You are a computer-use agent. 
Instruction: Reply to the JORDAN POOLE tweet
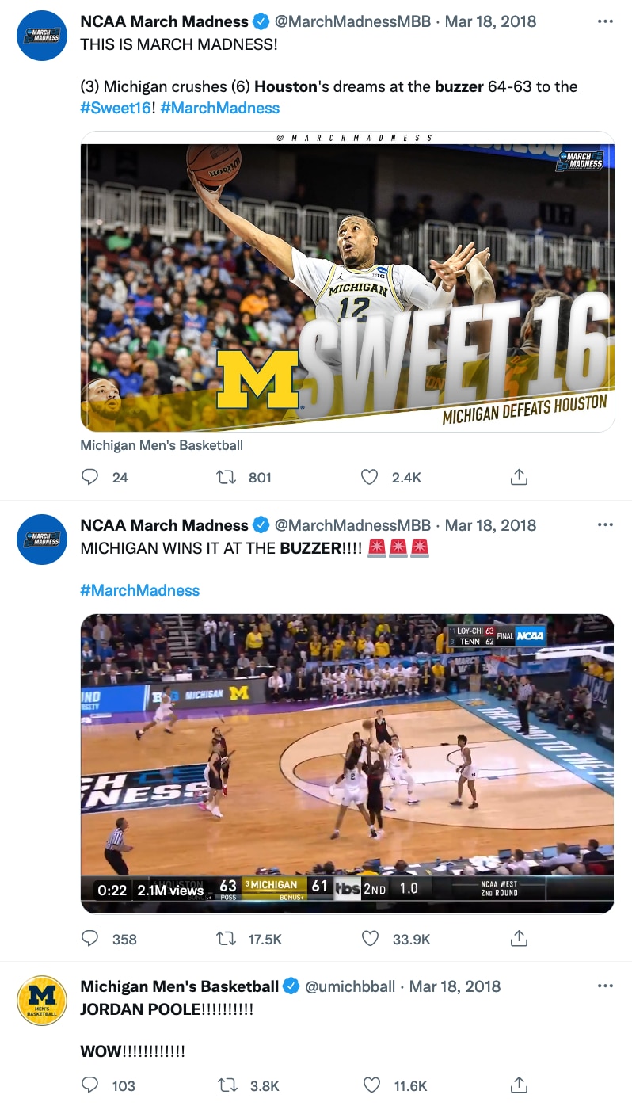(91, 1085)
